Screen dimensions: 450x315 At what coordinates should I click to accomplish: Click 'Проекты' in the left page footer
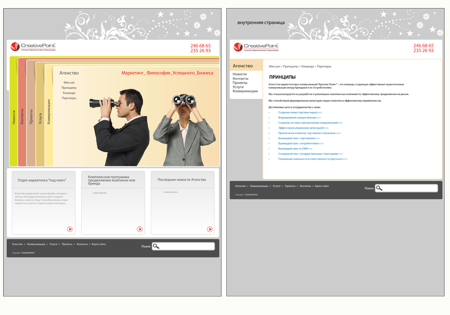pos(67,244)
